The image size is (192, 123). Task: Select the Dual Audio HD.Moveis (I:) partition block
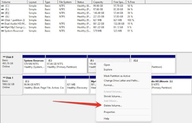pos(172,85)
